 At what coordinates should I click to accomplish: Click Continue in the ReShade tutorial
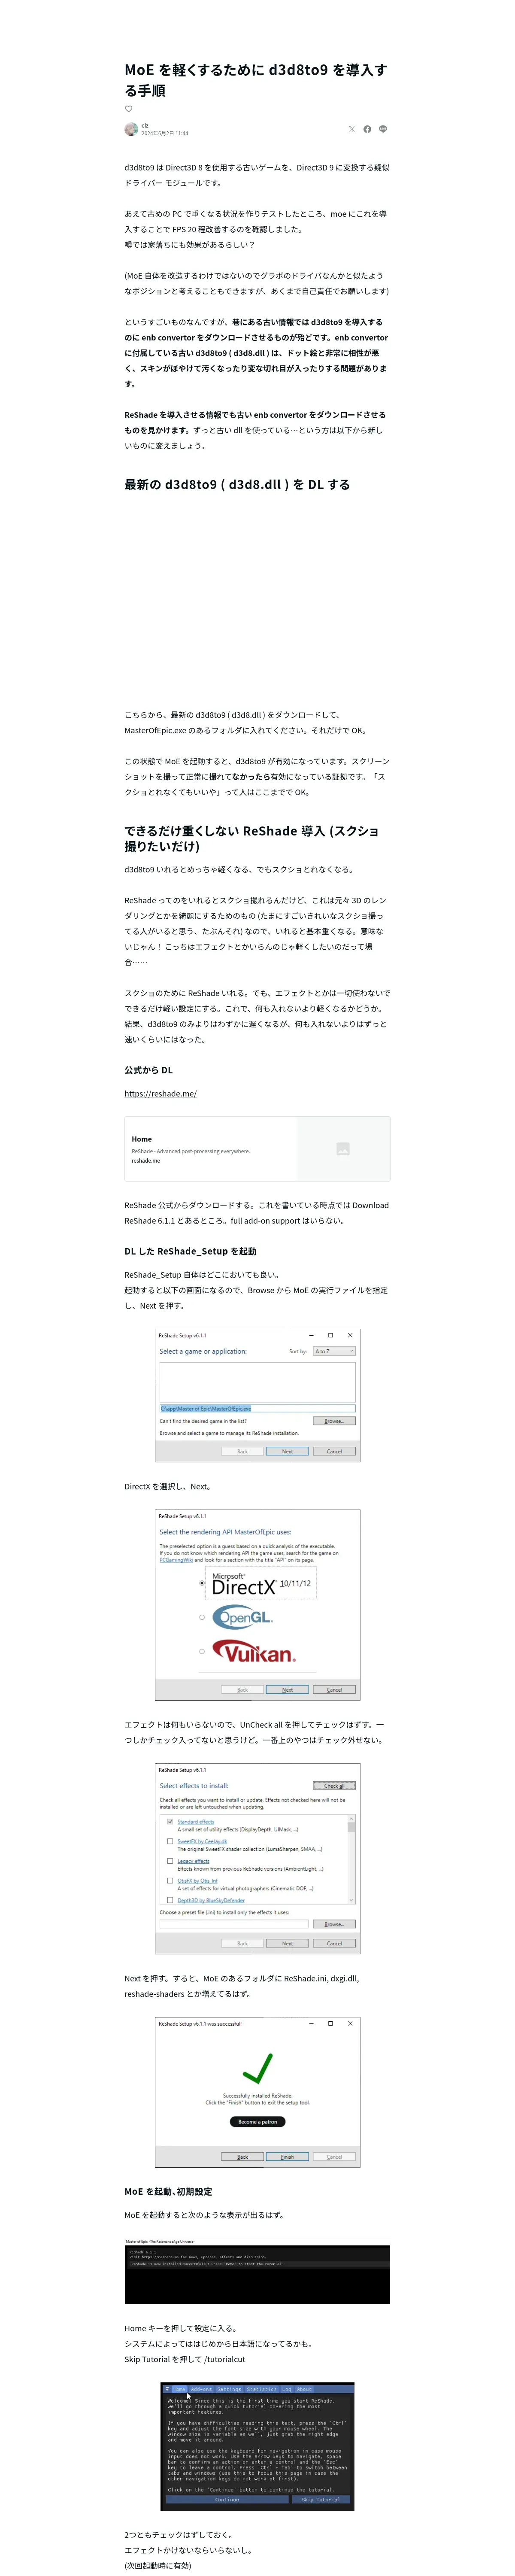pyautogui.click(x=227, y=2500)
